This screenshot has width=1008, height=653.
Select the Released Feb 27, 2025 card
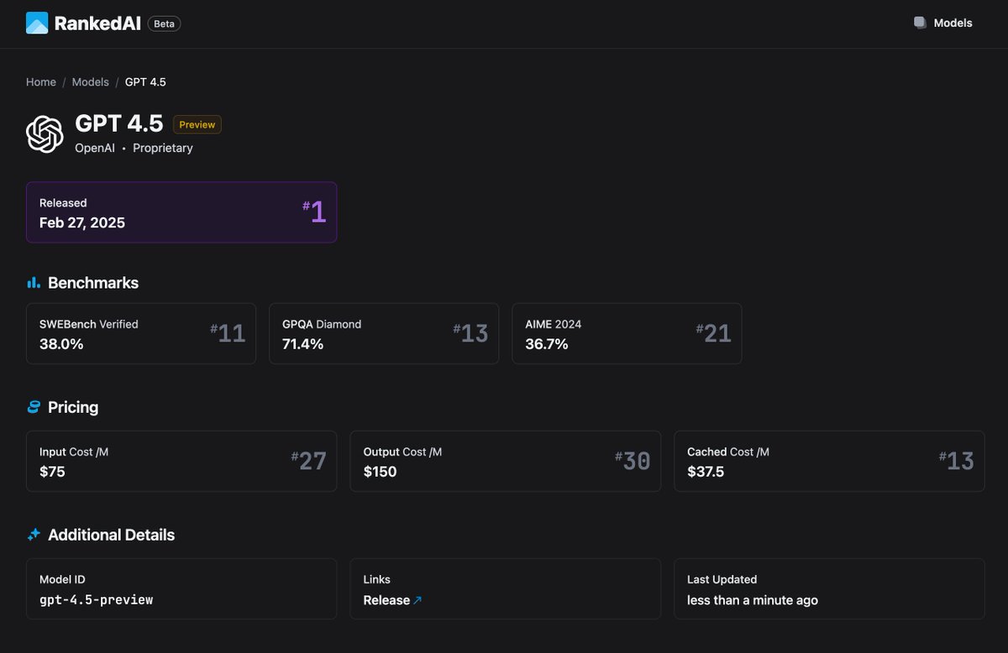(x=181, y=212)
